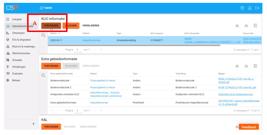Click the logout icon in header

click(x=257, y=8)
